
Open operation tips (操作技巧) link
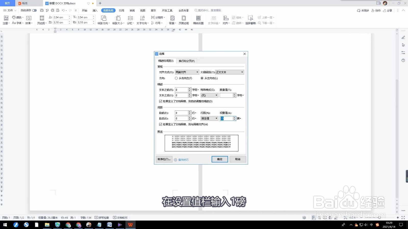click(x=182, y=160)
